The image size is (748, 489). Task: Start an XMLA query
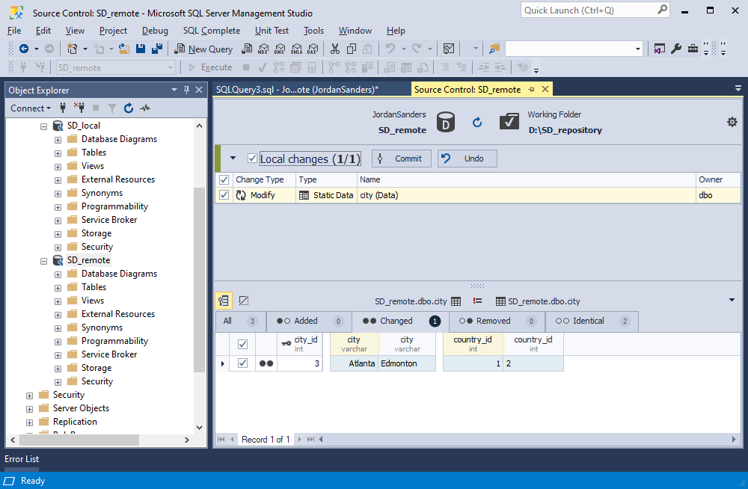pos(296,49)
